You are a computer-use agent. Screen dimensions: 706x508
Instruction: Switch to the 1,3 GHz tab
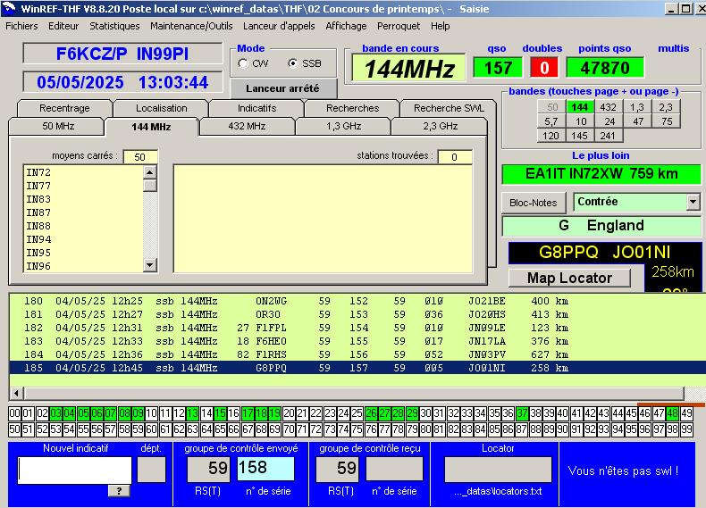343,126
